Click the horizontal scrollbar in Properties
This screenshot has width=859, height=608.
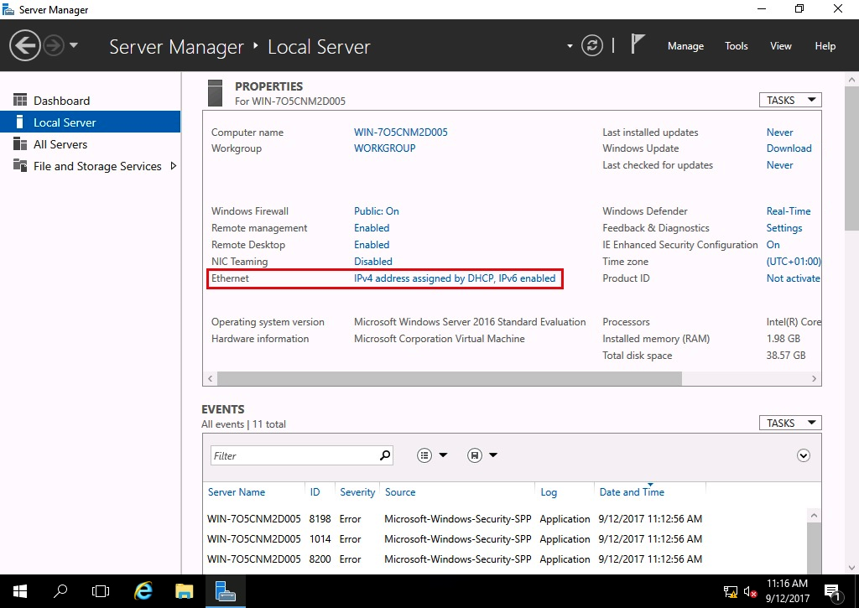coord(449,379)
